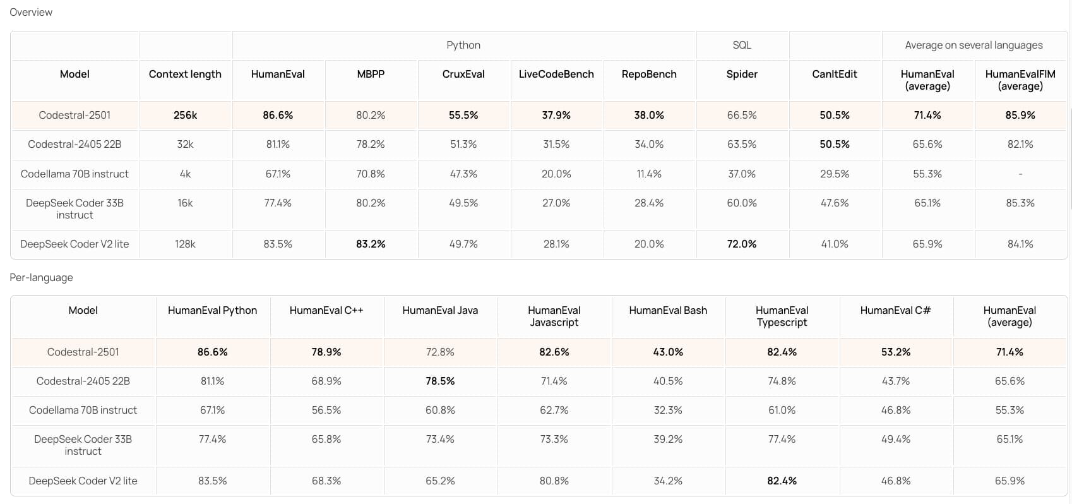The height and width of the screenshot is (504, 1072).
Task: Click the CanItEdit column header
Action: pos(834,74)
